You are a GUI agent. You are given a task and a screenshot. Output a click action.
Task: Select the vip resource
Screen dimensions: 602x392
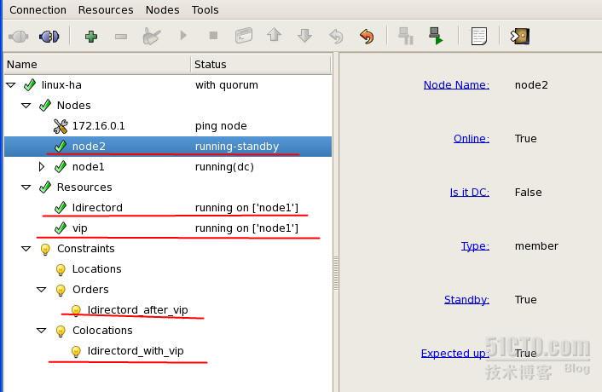coord(168,228)
